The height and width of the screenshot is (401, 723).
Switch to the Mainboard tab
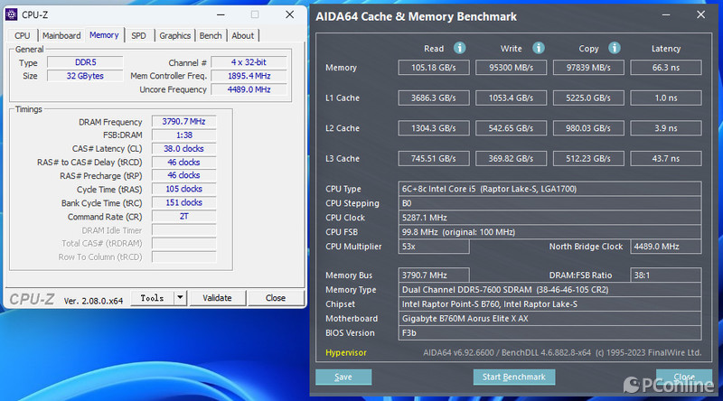click(x=61, y=35)
